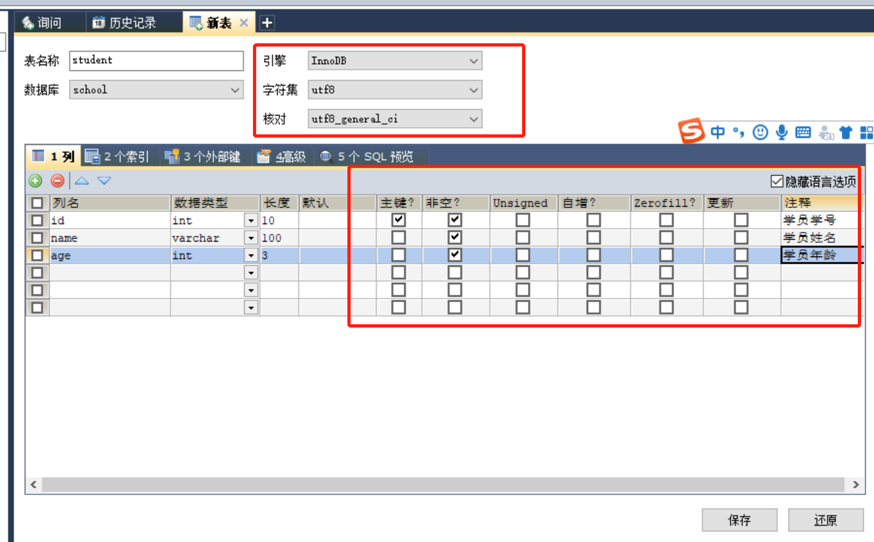Open Sogou emoji smiley icon
Screen dimensions: 874x542
[x=761, y=132]
